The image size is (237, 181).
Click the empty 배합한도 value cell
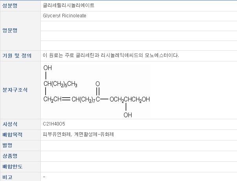click(137, 166)
